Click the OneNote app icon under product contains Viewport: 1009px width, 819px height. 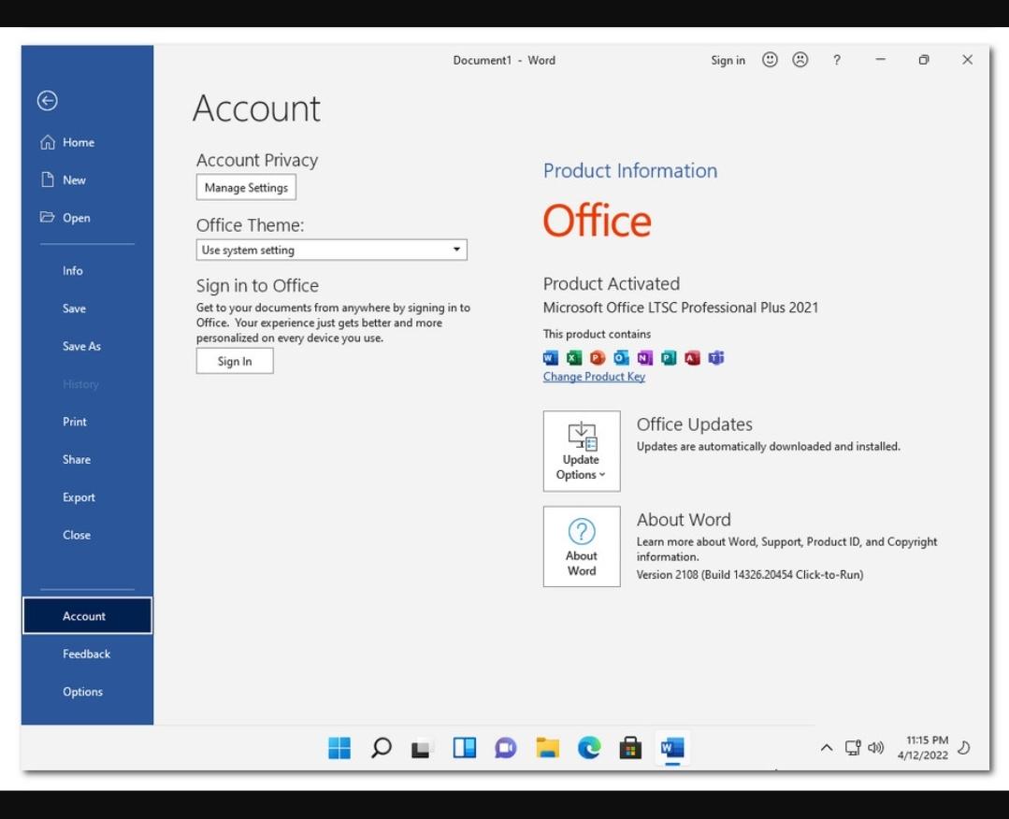(645, 358)
